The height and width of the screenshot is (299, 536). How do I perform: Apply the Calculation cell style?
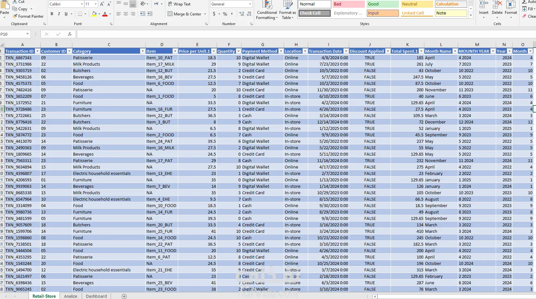451,4
